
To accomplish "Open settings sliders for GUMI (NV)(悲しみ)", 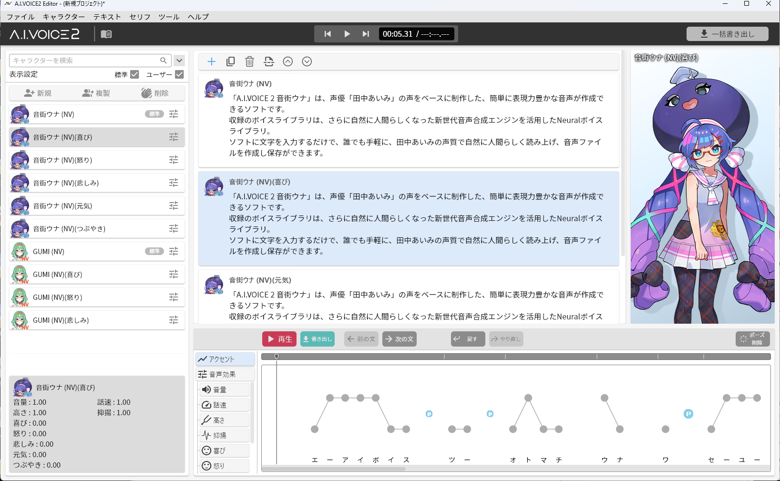I will [174, 320].
